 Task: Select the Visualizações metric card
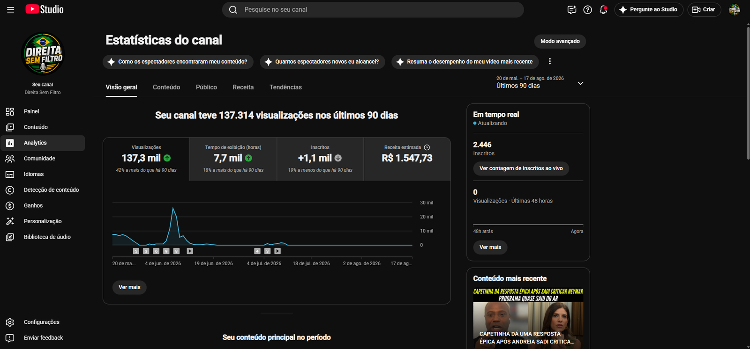click(146, 159)
